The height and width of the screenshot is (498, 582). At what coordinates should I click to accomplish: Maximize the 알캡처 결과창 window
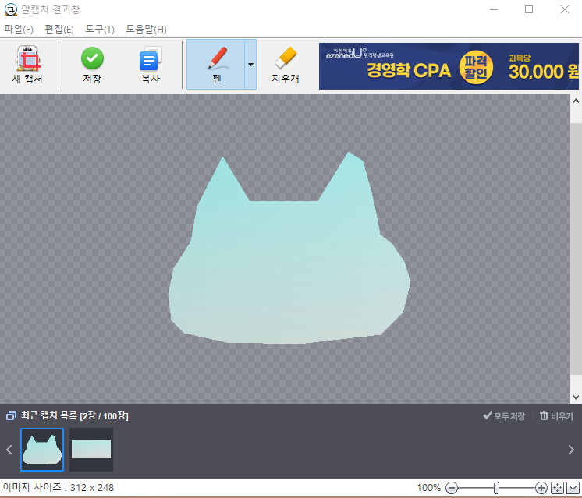click(x=529, y=9)
